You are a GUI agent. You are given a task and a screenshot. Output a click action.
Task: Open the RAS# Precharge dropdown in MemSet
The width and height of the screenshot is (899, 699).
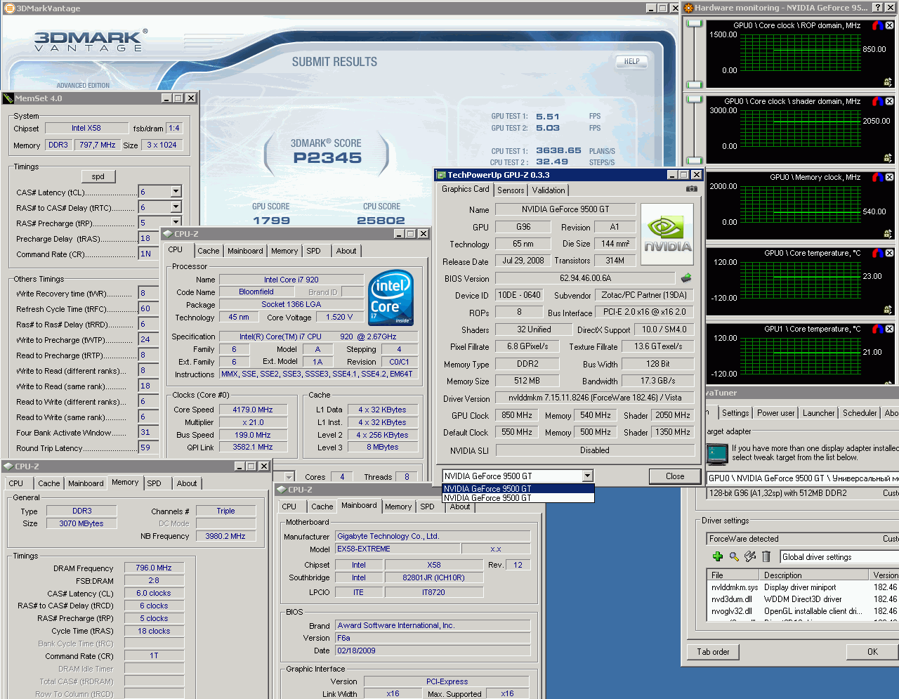click(176, 223)
